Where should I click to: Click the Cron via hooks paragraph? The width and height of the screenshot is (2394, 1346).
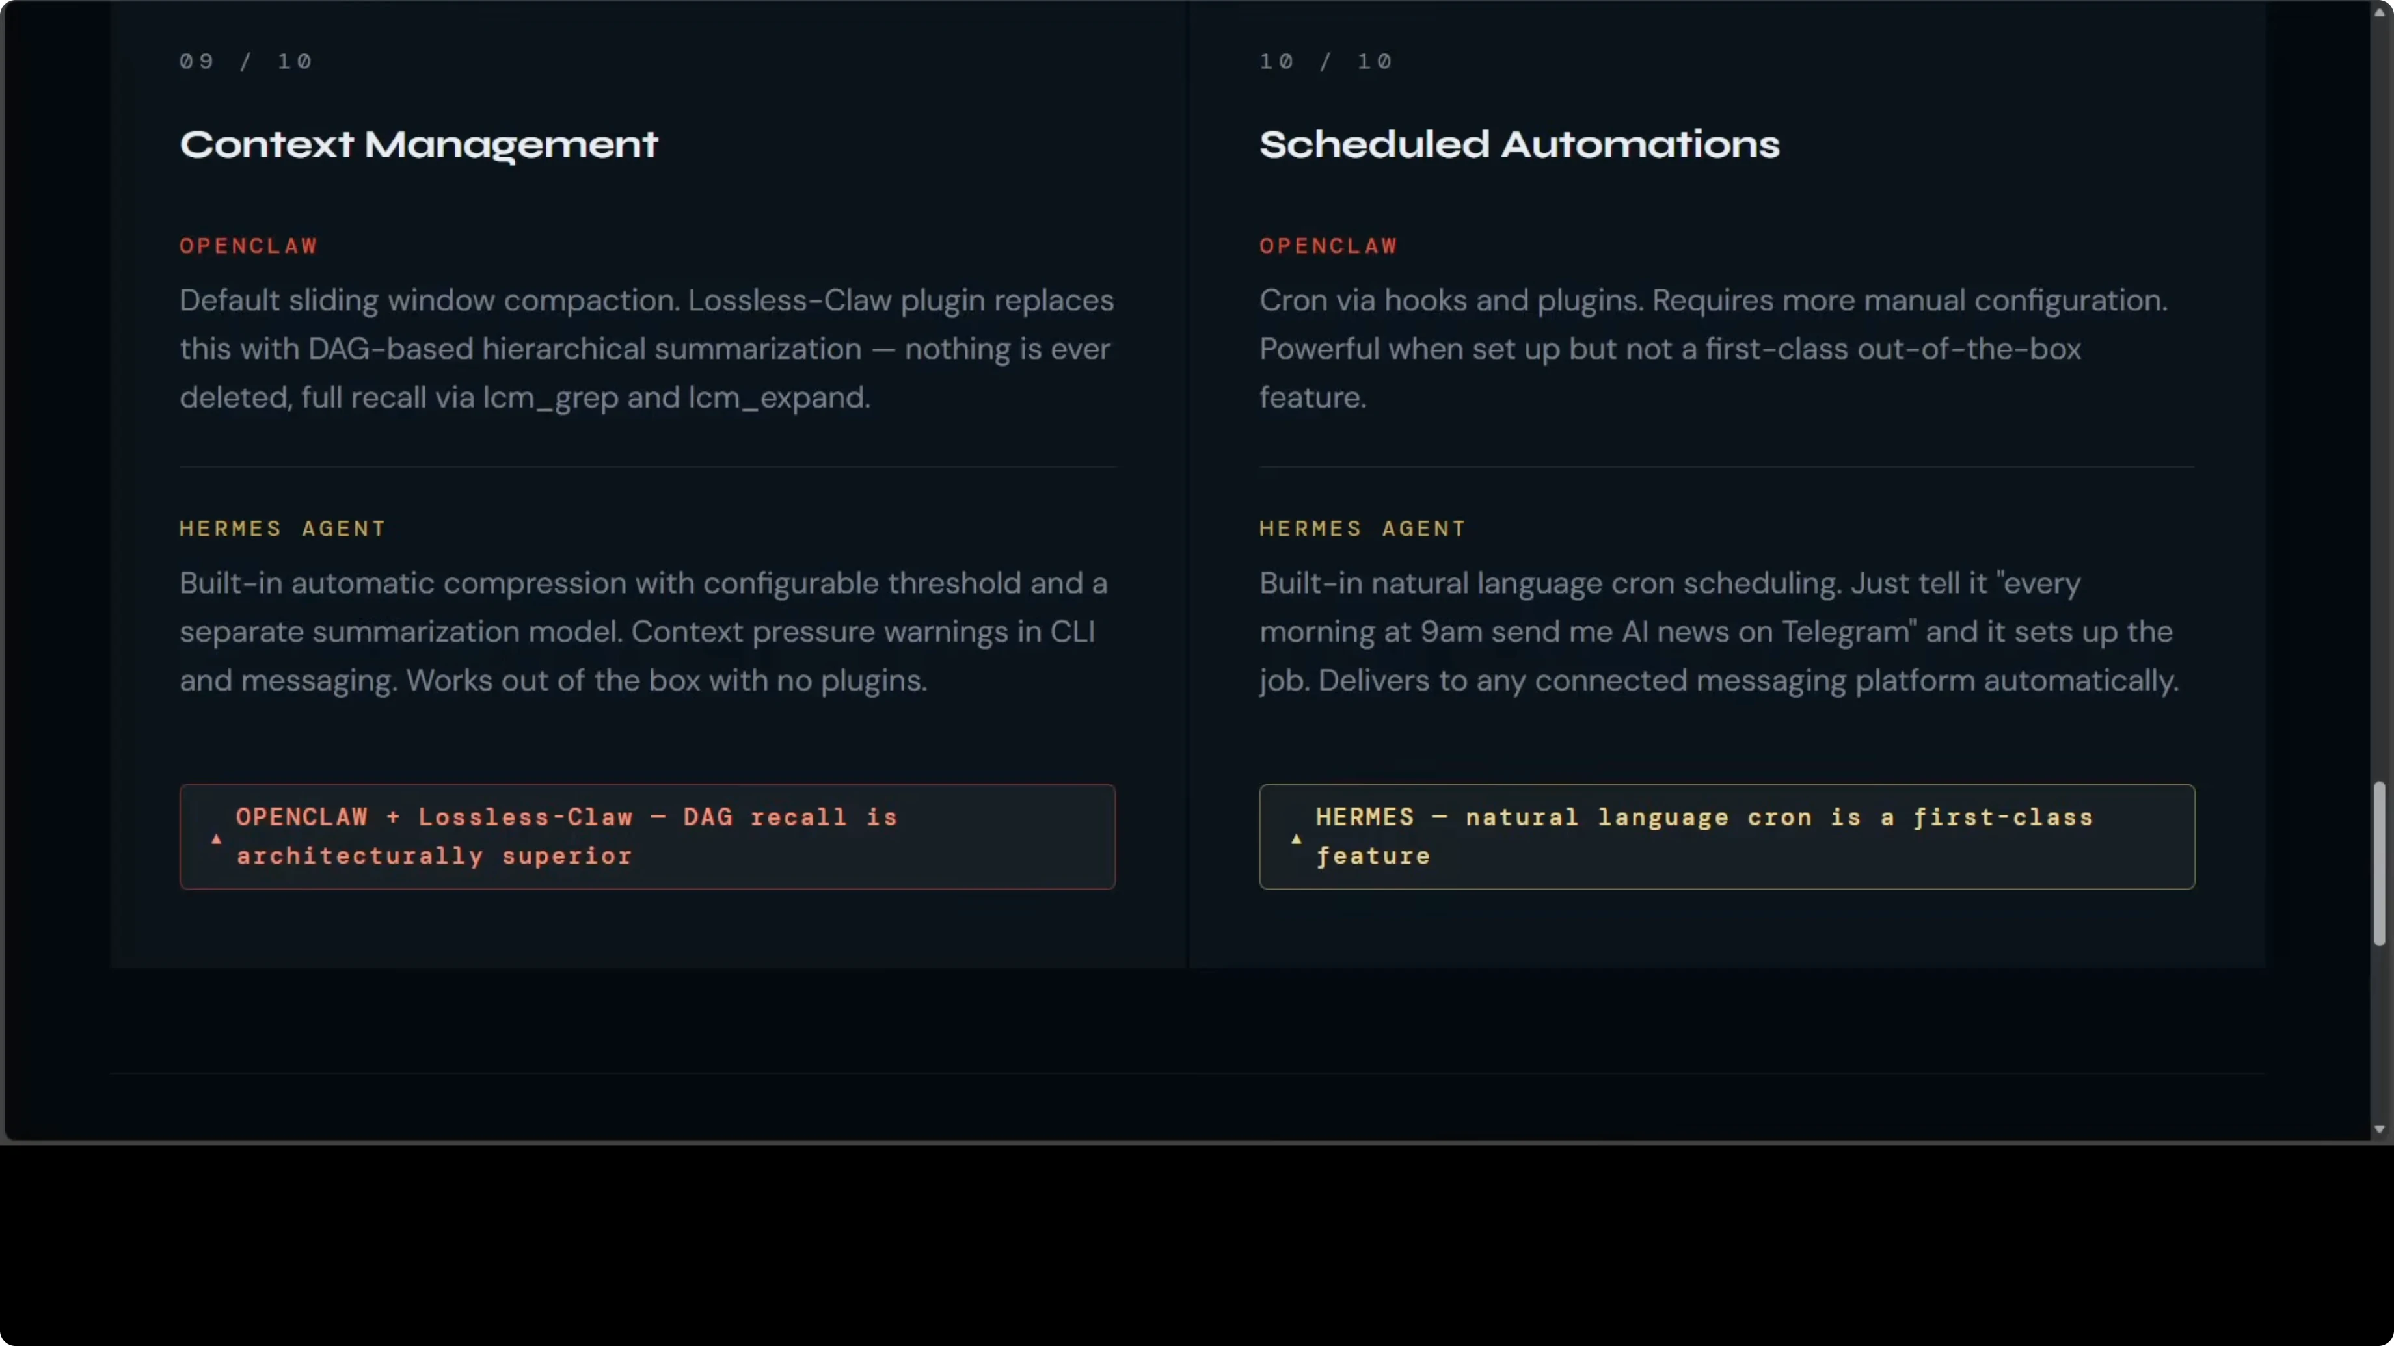[x=1713, y=349]
